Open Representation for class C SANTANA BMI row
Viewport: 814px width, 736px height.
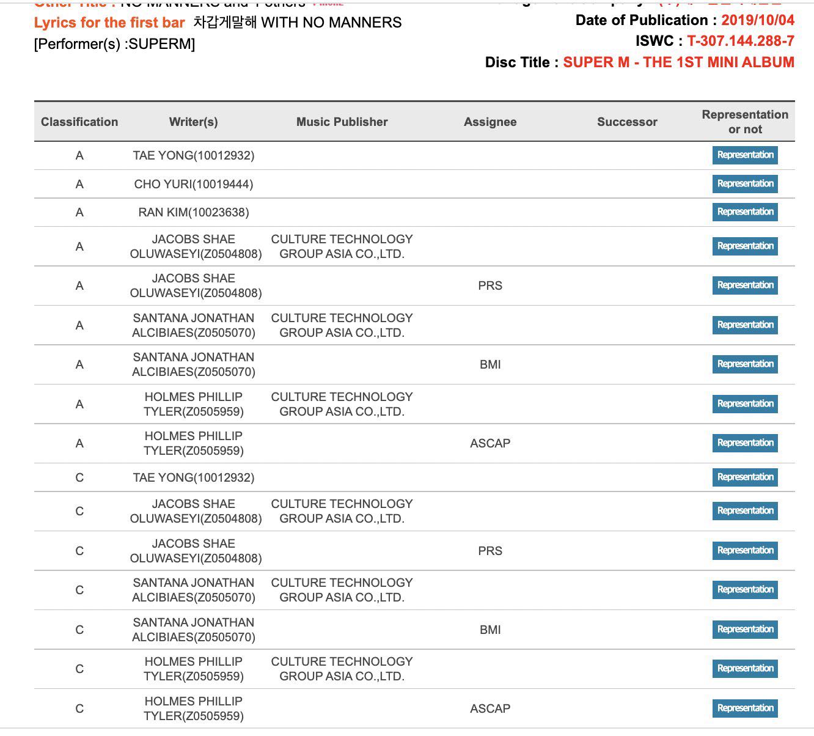point(745,630)
